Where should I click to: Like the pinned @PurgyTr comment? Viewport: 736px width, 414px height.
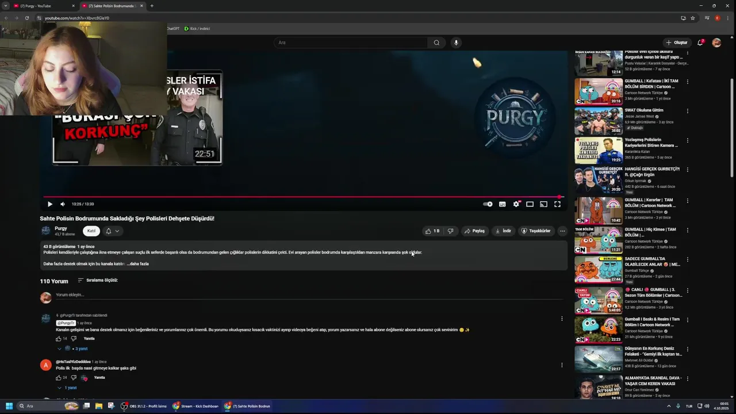59,339
